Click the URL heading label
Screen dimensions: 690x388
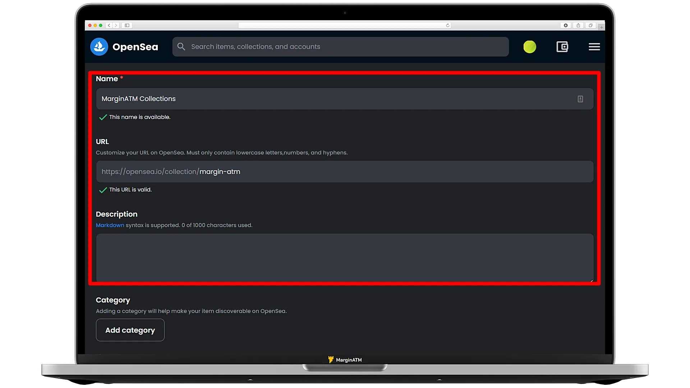click(x=102, y=142)
